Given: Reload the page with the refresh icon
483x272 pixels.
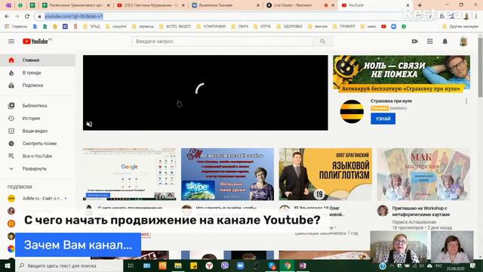Looking at the screenshot, I should [x=27, y=16].
